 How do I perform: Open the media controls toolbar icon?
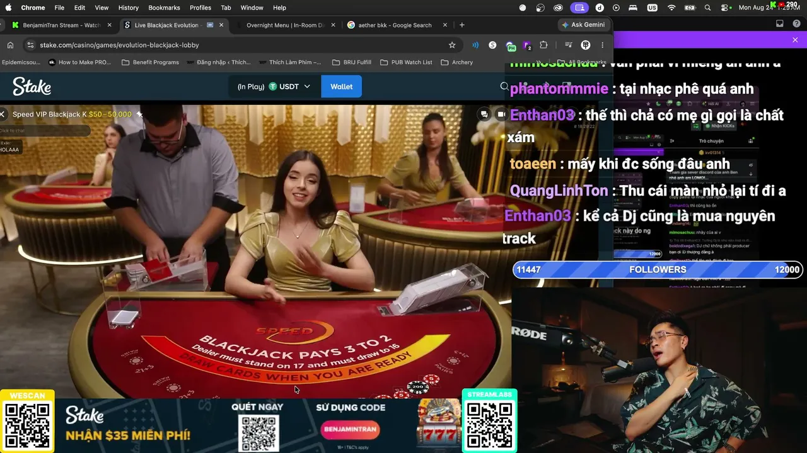[x=568, y=45]
